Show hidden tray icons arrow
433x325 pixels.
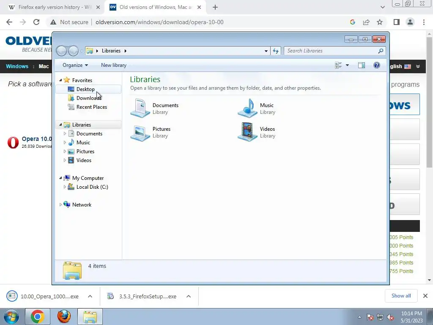click(x=359, y=317)
